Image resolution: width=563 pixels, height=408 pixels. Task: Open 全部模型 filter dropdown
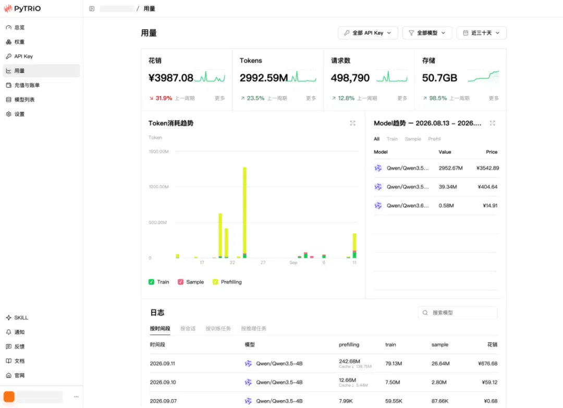click(427, 33)
